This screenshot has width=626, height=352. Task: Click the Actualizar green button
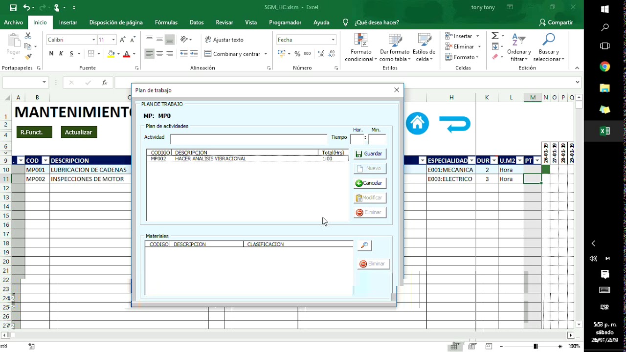tap(78, 132)
